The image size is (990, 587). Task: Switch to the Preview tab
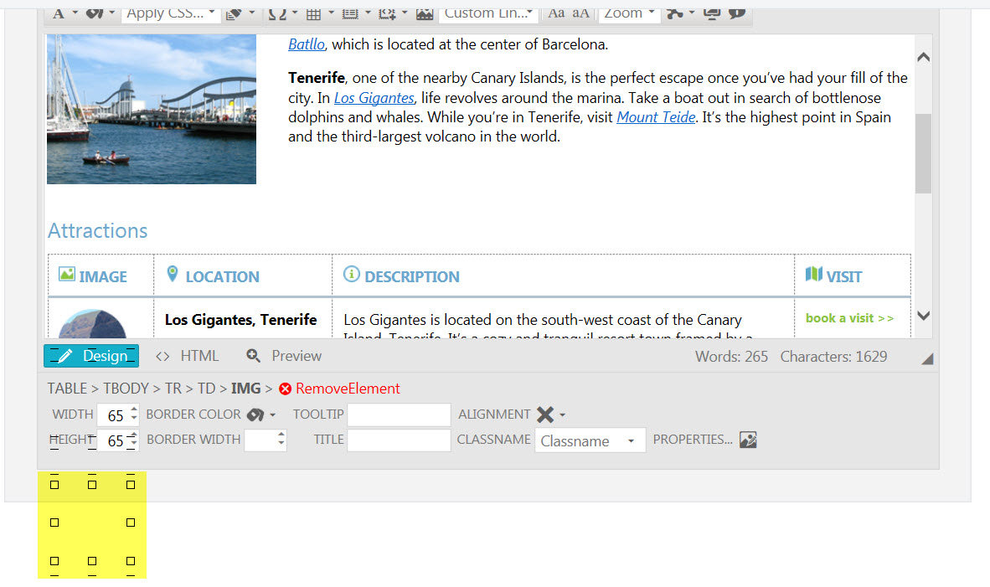tap(284, 356)
